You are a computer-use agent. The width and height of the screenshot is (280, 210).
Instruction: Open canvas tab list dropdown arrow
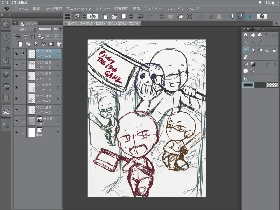276,23
